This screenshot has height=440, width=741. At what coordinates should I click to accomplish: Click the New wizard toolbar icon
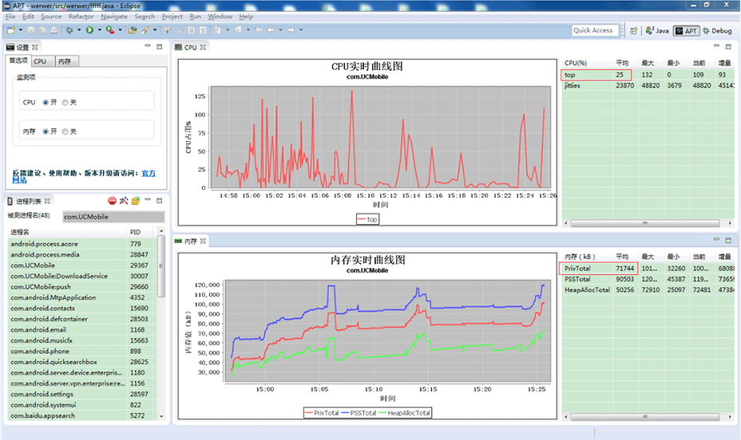(11, 30)
